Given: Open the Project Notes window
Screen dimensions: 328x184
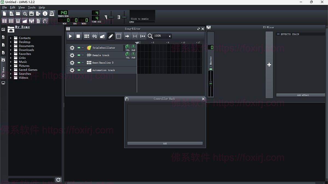Looking at the screenshot, I should pos(38,21).
